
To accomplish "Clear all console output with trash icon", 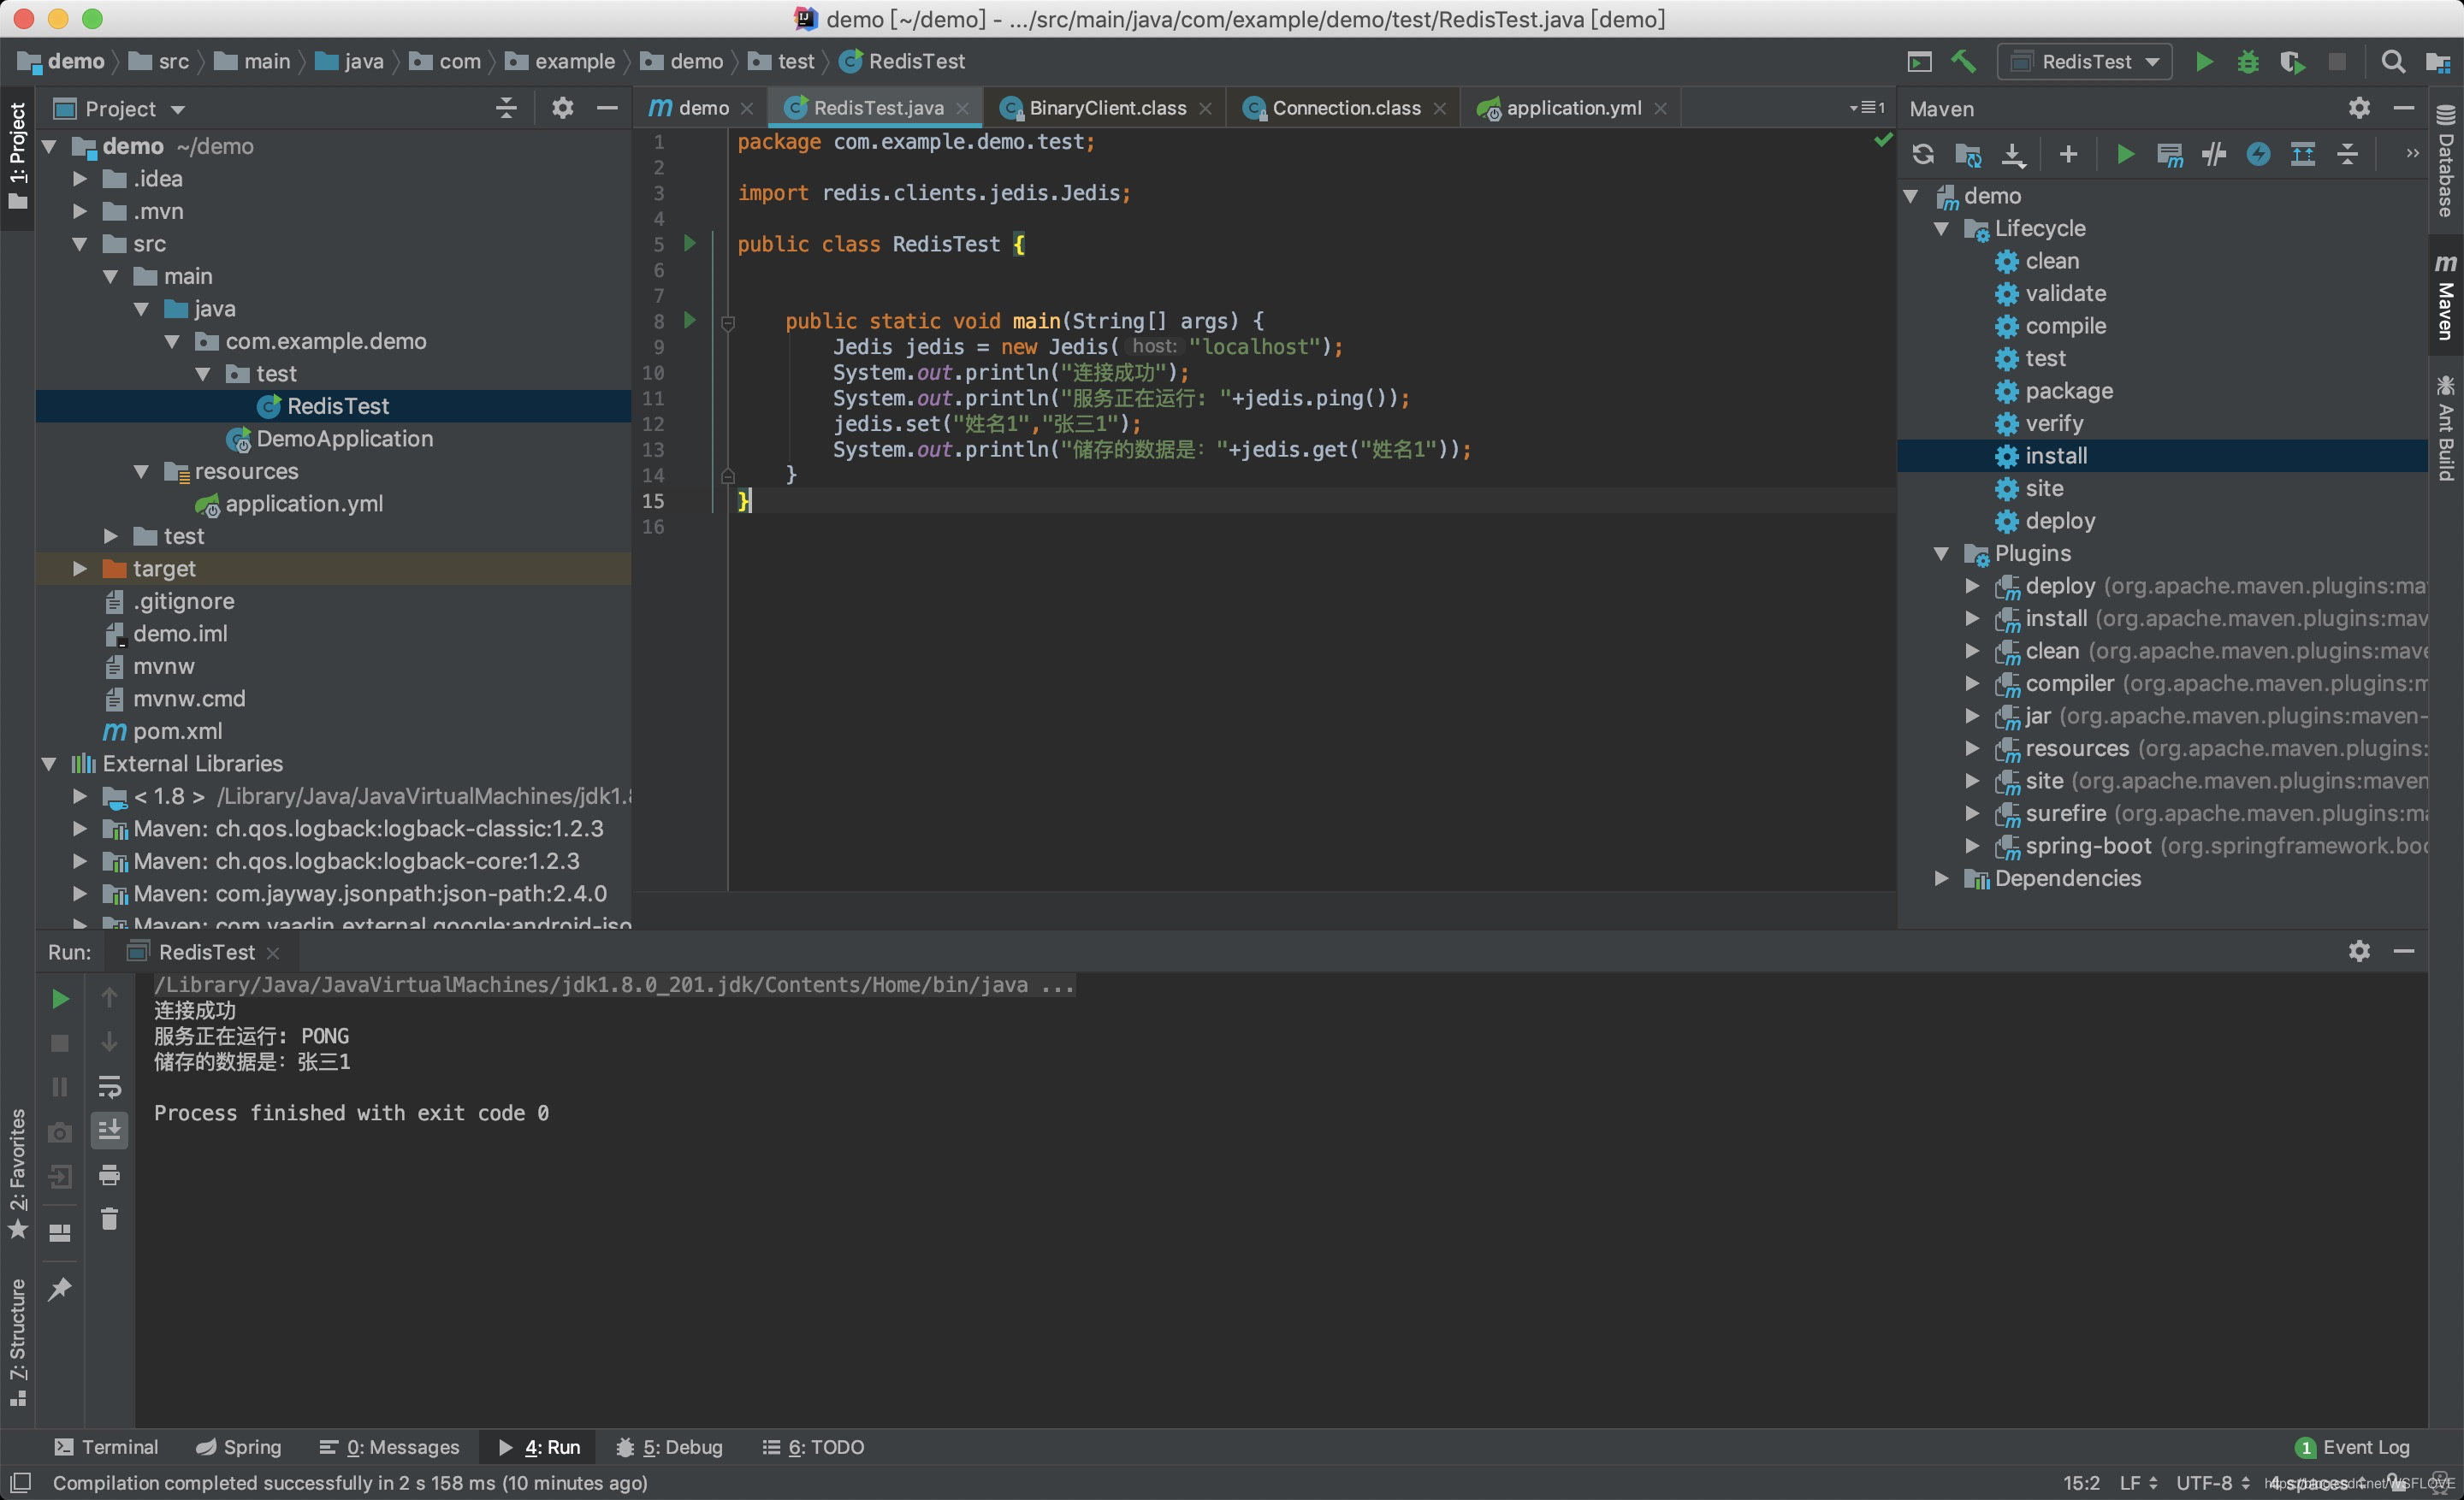I will pyautogui.click(x=109, y=1219).
